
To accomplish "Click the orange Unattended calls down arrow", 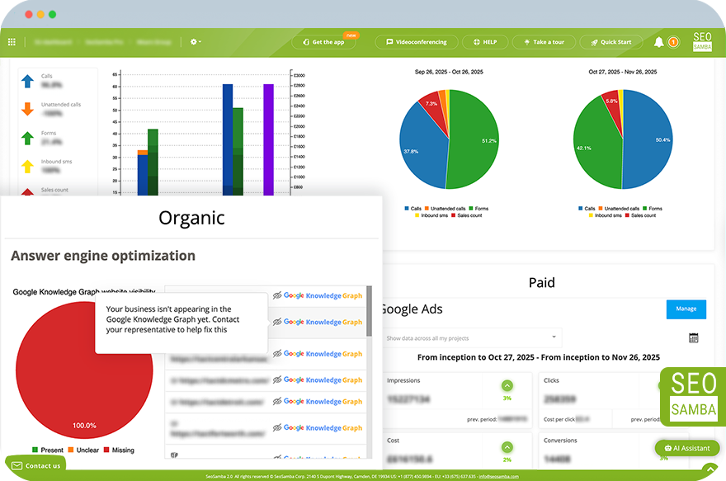I will pyautogui.click(x=27, y=109).
